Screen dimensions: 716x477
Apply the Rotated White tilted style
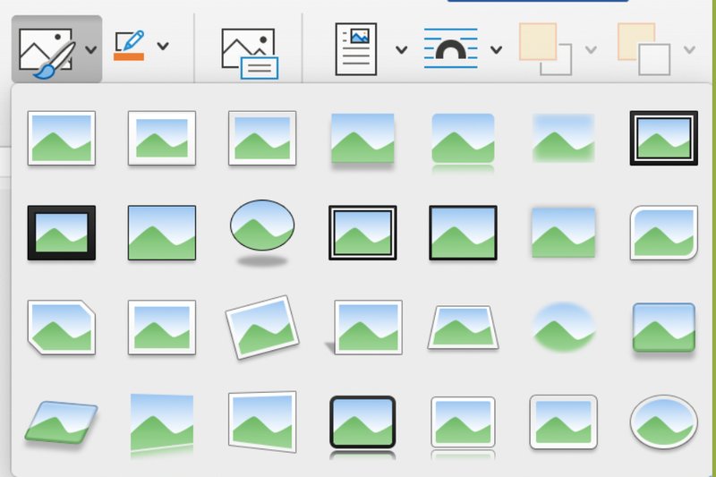point(262,328)
